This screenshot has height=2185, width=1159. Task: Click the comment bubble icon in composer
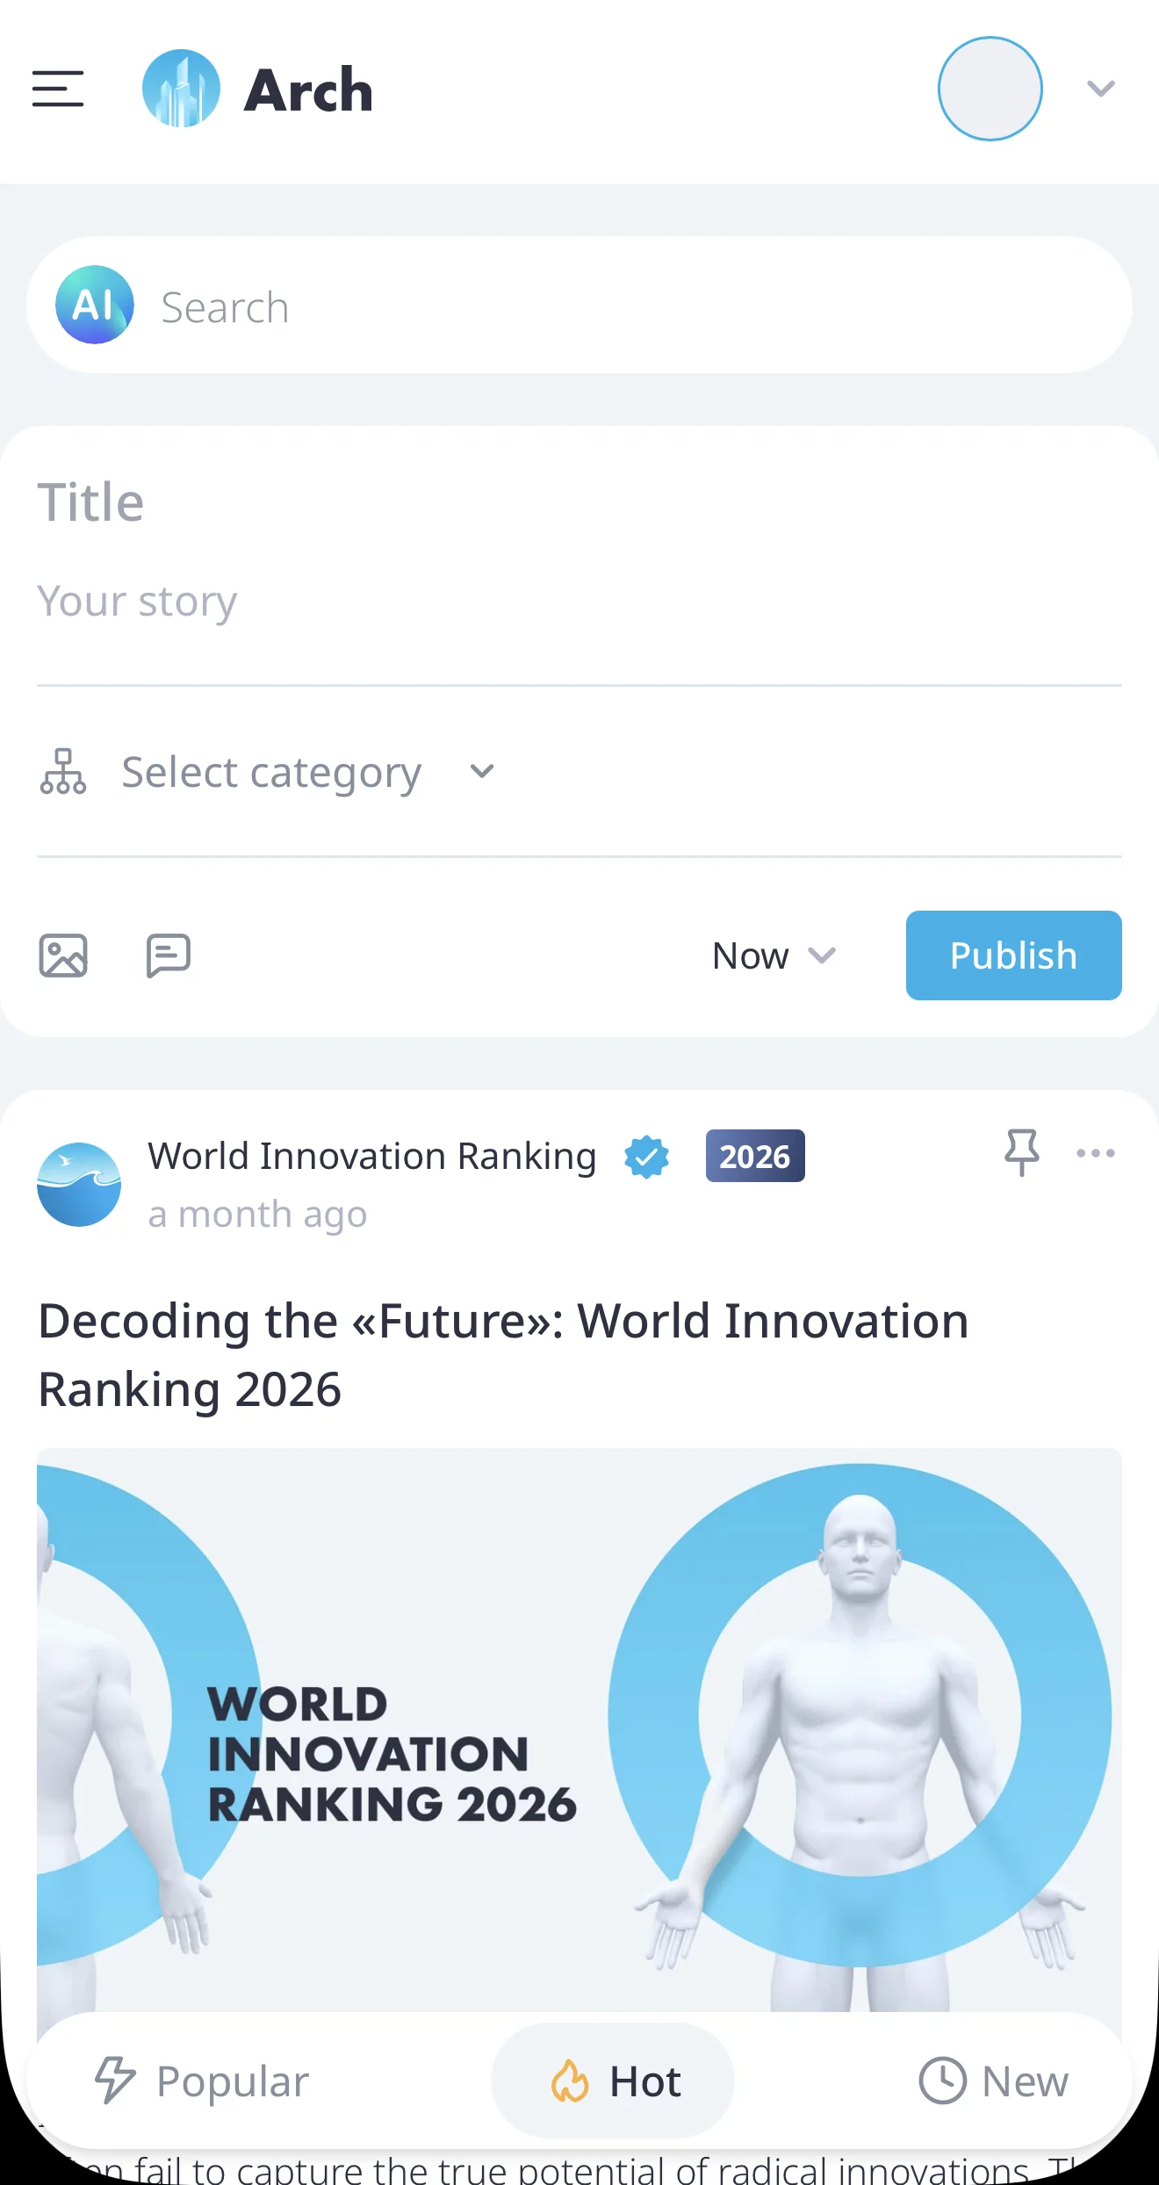(168, 955)
